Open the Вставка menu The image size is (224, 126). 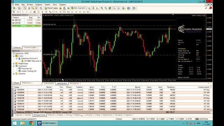click(x=30, y=5)
